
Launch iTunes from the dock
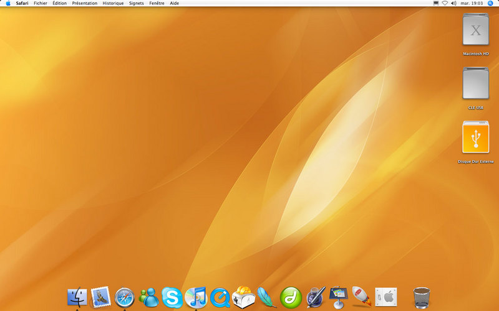click(196, 297)
